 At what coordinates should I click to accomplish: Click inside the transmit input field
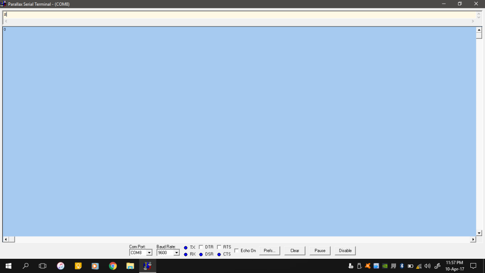237,15
